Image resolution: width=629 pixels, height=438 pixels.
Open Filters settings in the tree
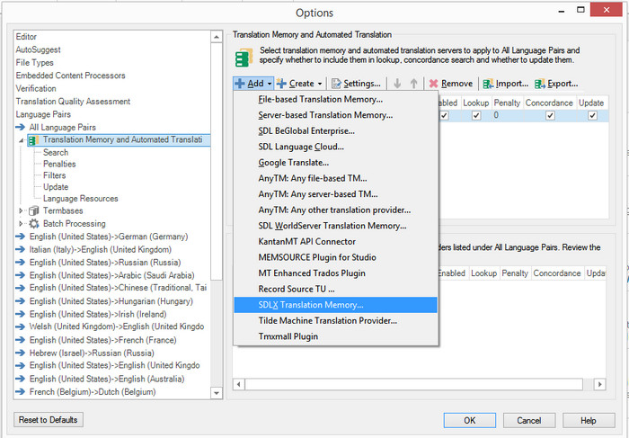click(55, 175)
